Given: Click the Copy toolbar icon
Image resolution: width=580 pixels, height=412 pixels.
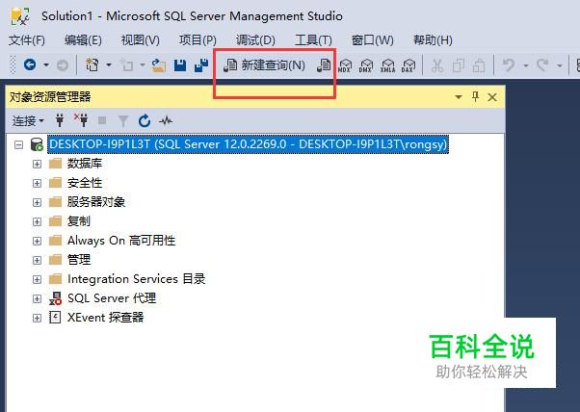Looking at the screenshot, I should pos(459,65).
